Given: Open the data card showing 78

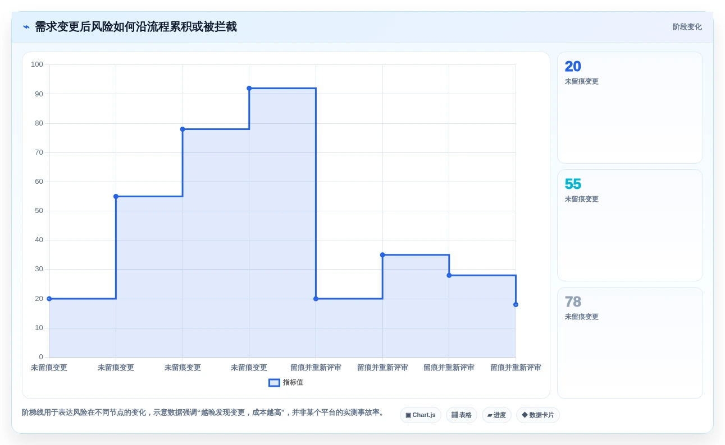Looking at the screenshot, I should [630, 343].
